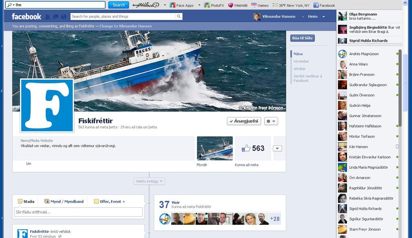Select the Offer, Event + tab
The image size is (412, 238).
pos(110,201)
